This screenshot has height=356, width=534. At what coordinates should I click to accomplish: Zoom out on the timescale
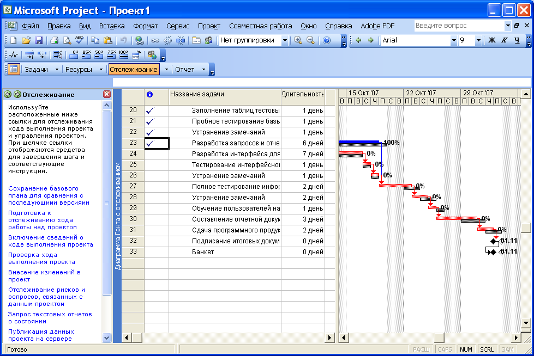click(x=310, y=40)
